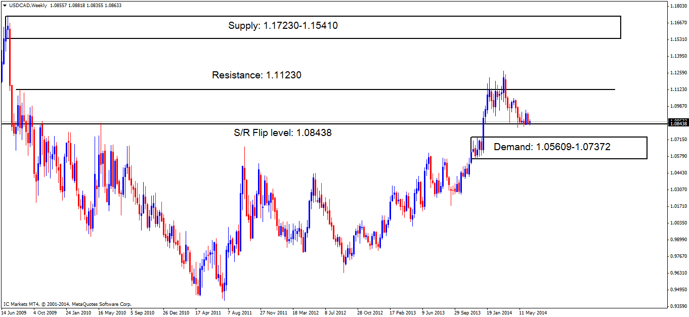Click the 17 Apr 2011 date label
Viewport: 689px width, 317px height.
(208, 313)
